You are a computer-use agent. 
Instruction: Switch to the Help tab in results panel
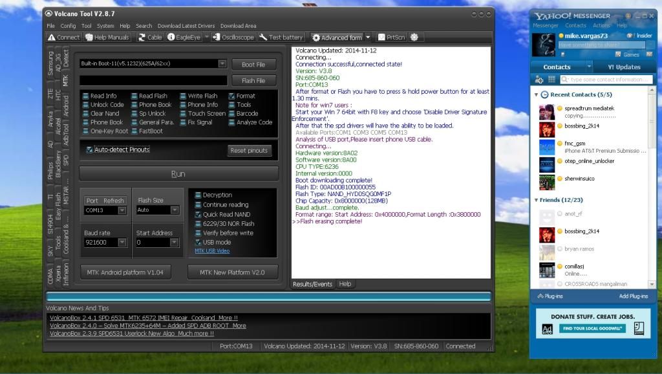(345, 284)
